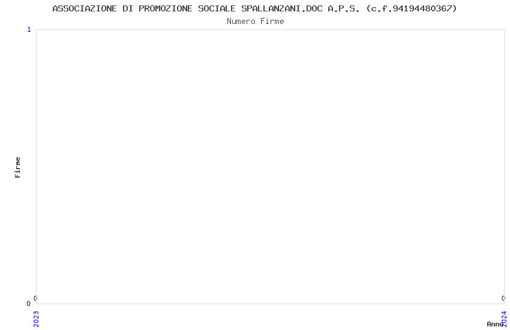Click the y-axis tick value 1
Viewport: 510px width, 330px height.
tap(29, 29)
